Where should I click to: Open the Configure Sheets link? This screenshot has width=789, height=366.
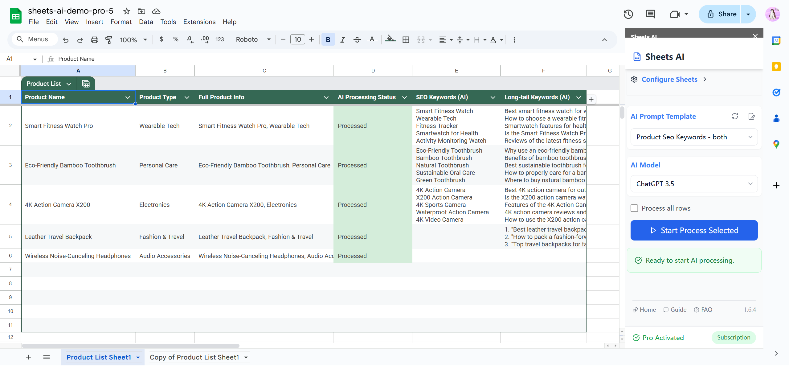(x=669, y=79)
